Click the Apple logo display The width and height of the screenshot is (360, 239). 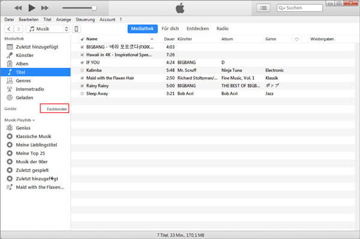pyautogui.click(x=180, y=8)
